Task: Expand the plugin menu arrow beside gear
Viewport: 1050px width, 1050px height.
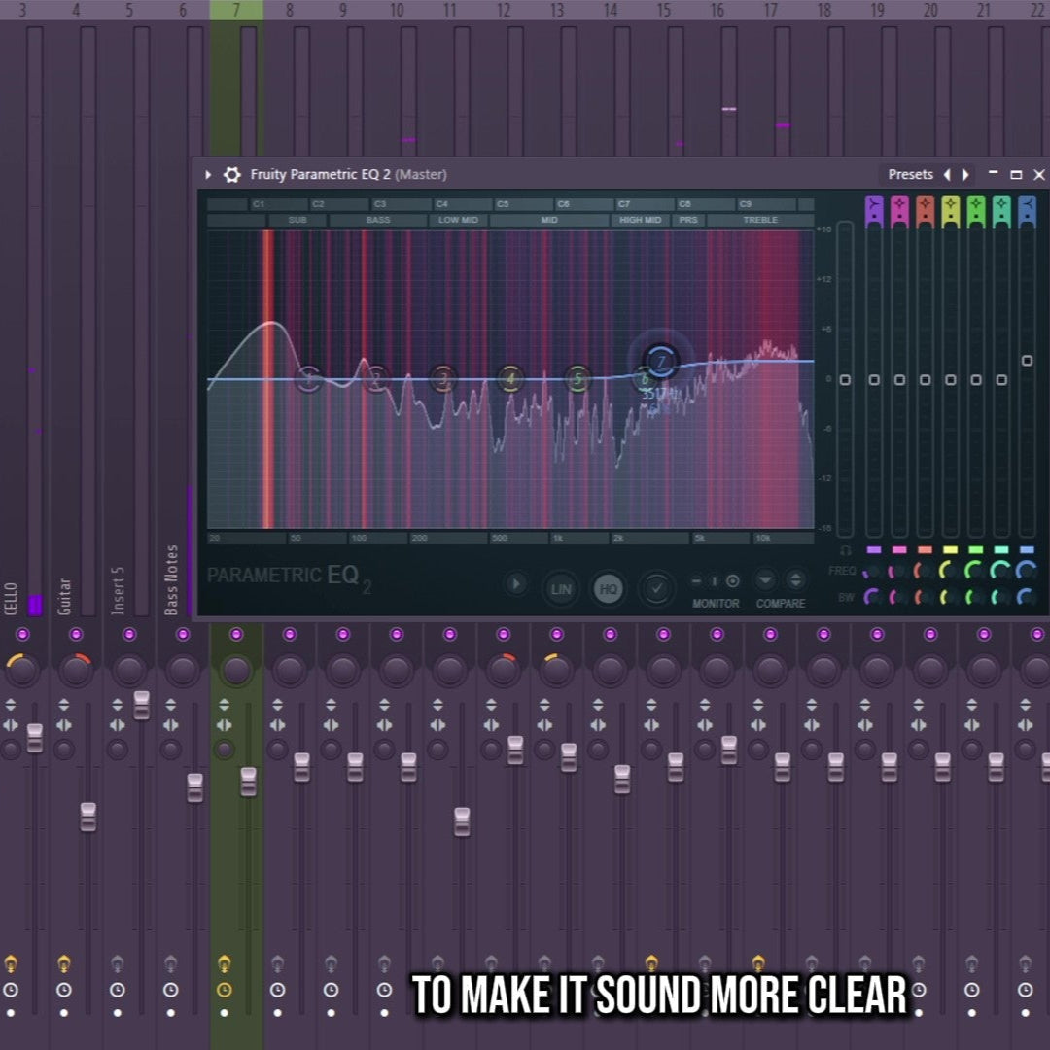Action: coord(208,175)
